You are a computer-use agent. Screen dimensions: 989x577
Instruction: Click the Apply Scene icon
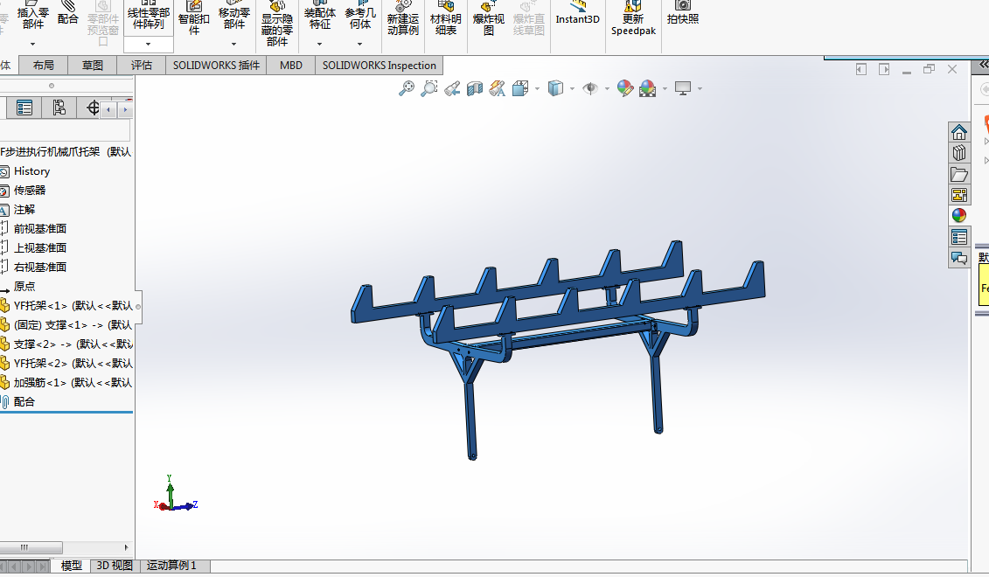pyautogui.click(x=648, y=88)
